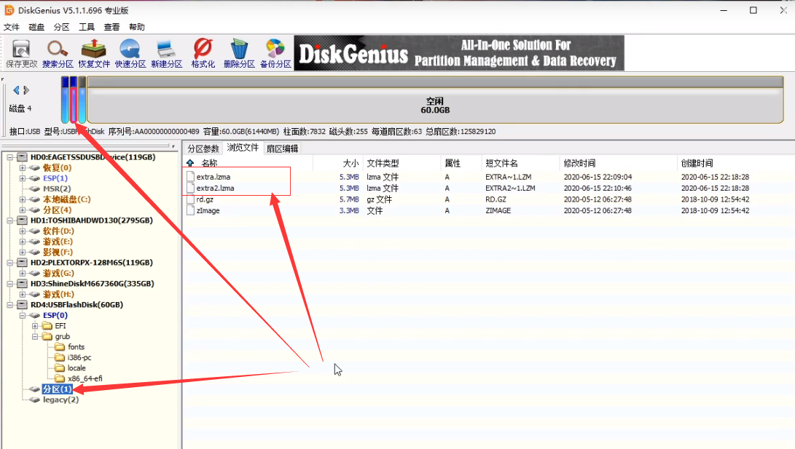Viewport: 795px width, 449px height.
Task: Open the 磁盘 (Disk) menu
Action: [x=36, y=27]
